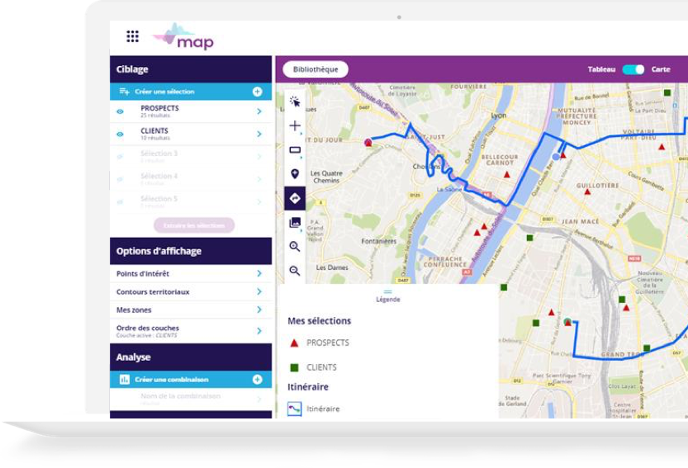Expand the Mes zones section
This screenshot has width=688, height=468.
(259, 310)
